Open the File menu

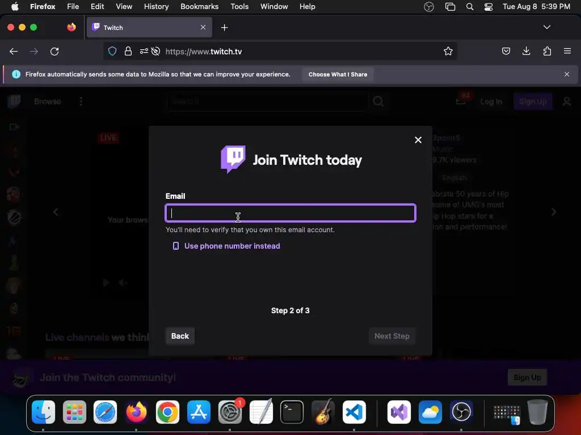(x=73, y=6)
